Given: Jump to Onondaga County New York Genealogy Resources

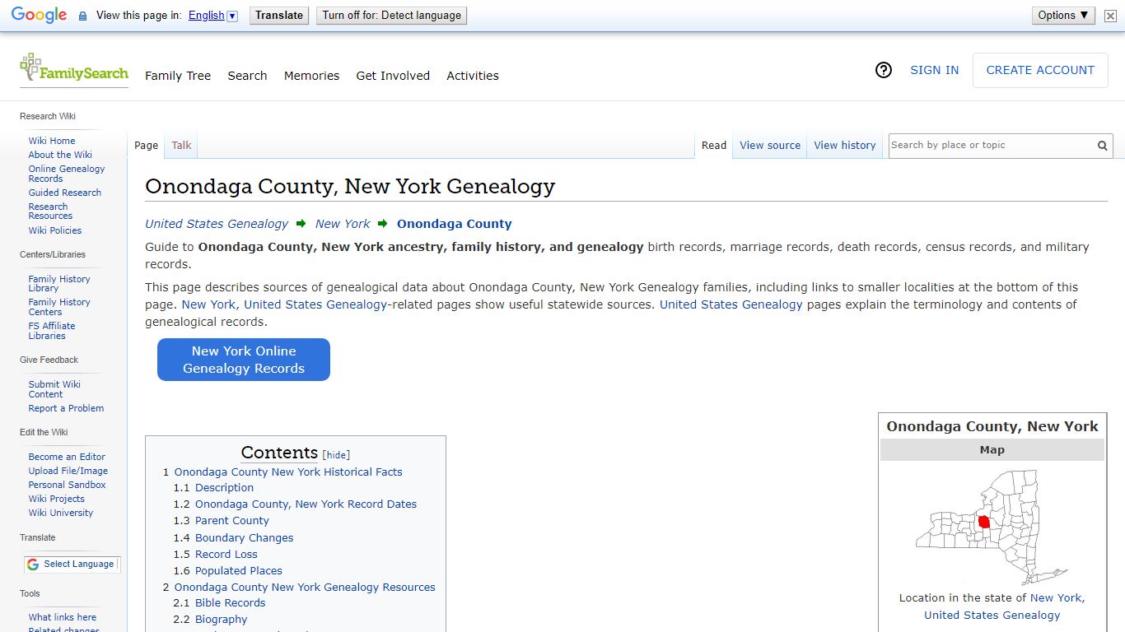Looking at the screenshot, I should click(305, 588).
